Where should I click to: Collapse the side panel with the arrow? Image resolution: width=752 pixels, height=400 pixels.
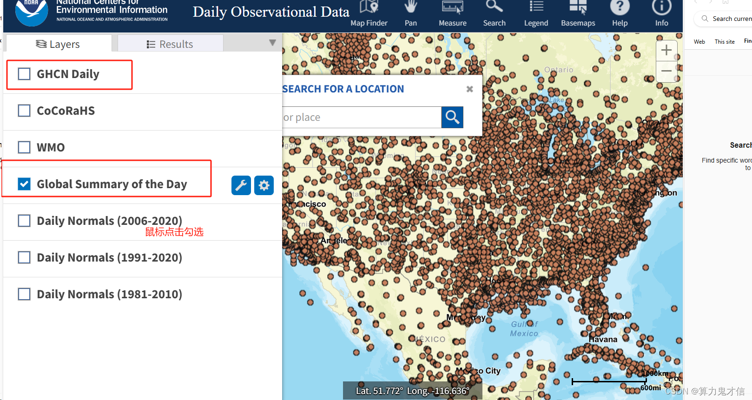(272, 43)
